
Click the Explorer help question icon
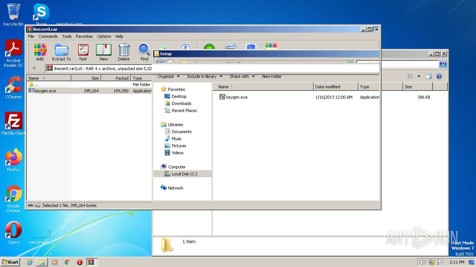pyautogui.click(x=439, y=76)
